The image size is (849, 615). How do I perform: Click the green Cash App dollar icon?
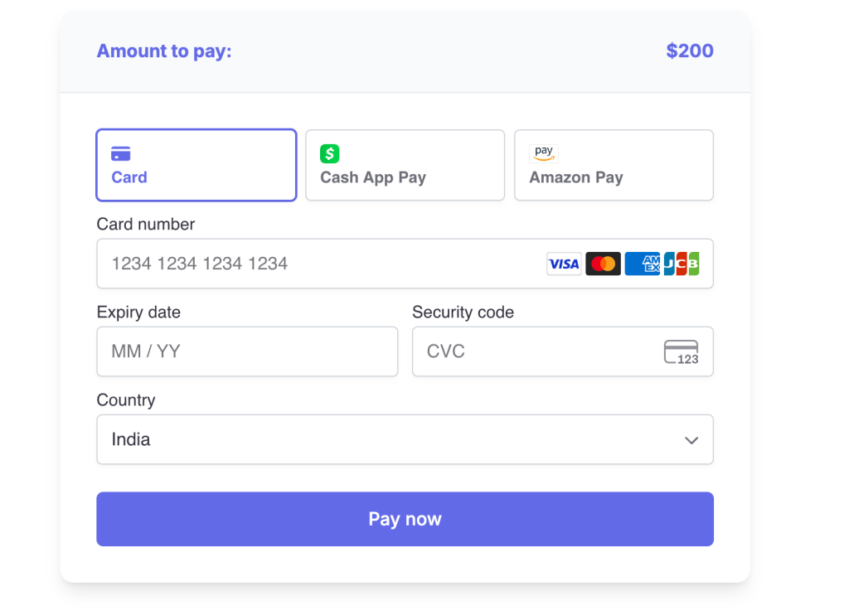point(330,154)
